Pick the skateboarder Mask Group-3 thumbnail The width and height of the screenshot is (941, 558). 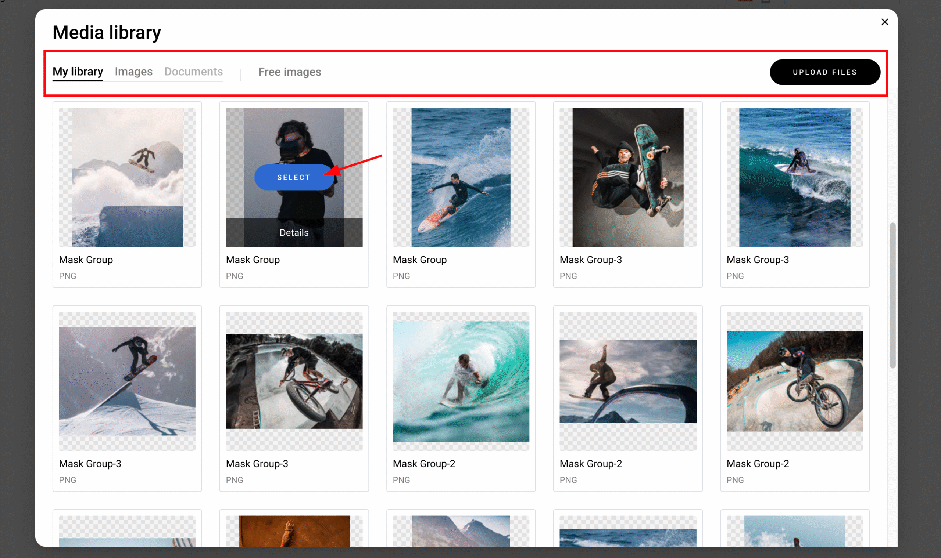[628, 177]
